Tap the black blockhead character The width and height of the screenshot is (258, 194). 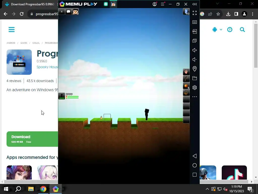pos(147,114)
